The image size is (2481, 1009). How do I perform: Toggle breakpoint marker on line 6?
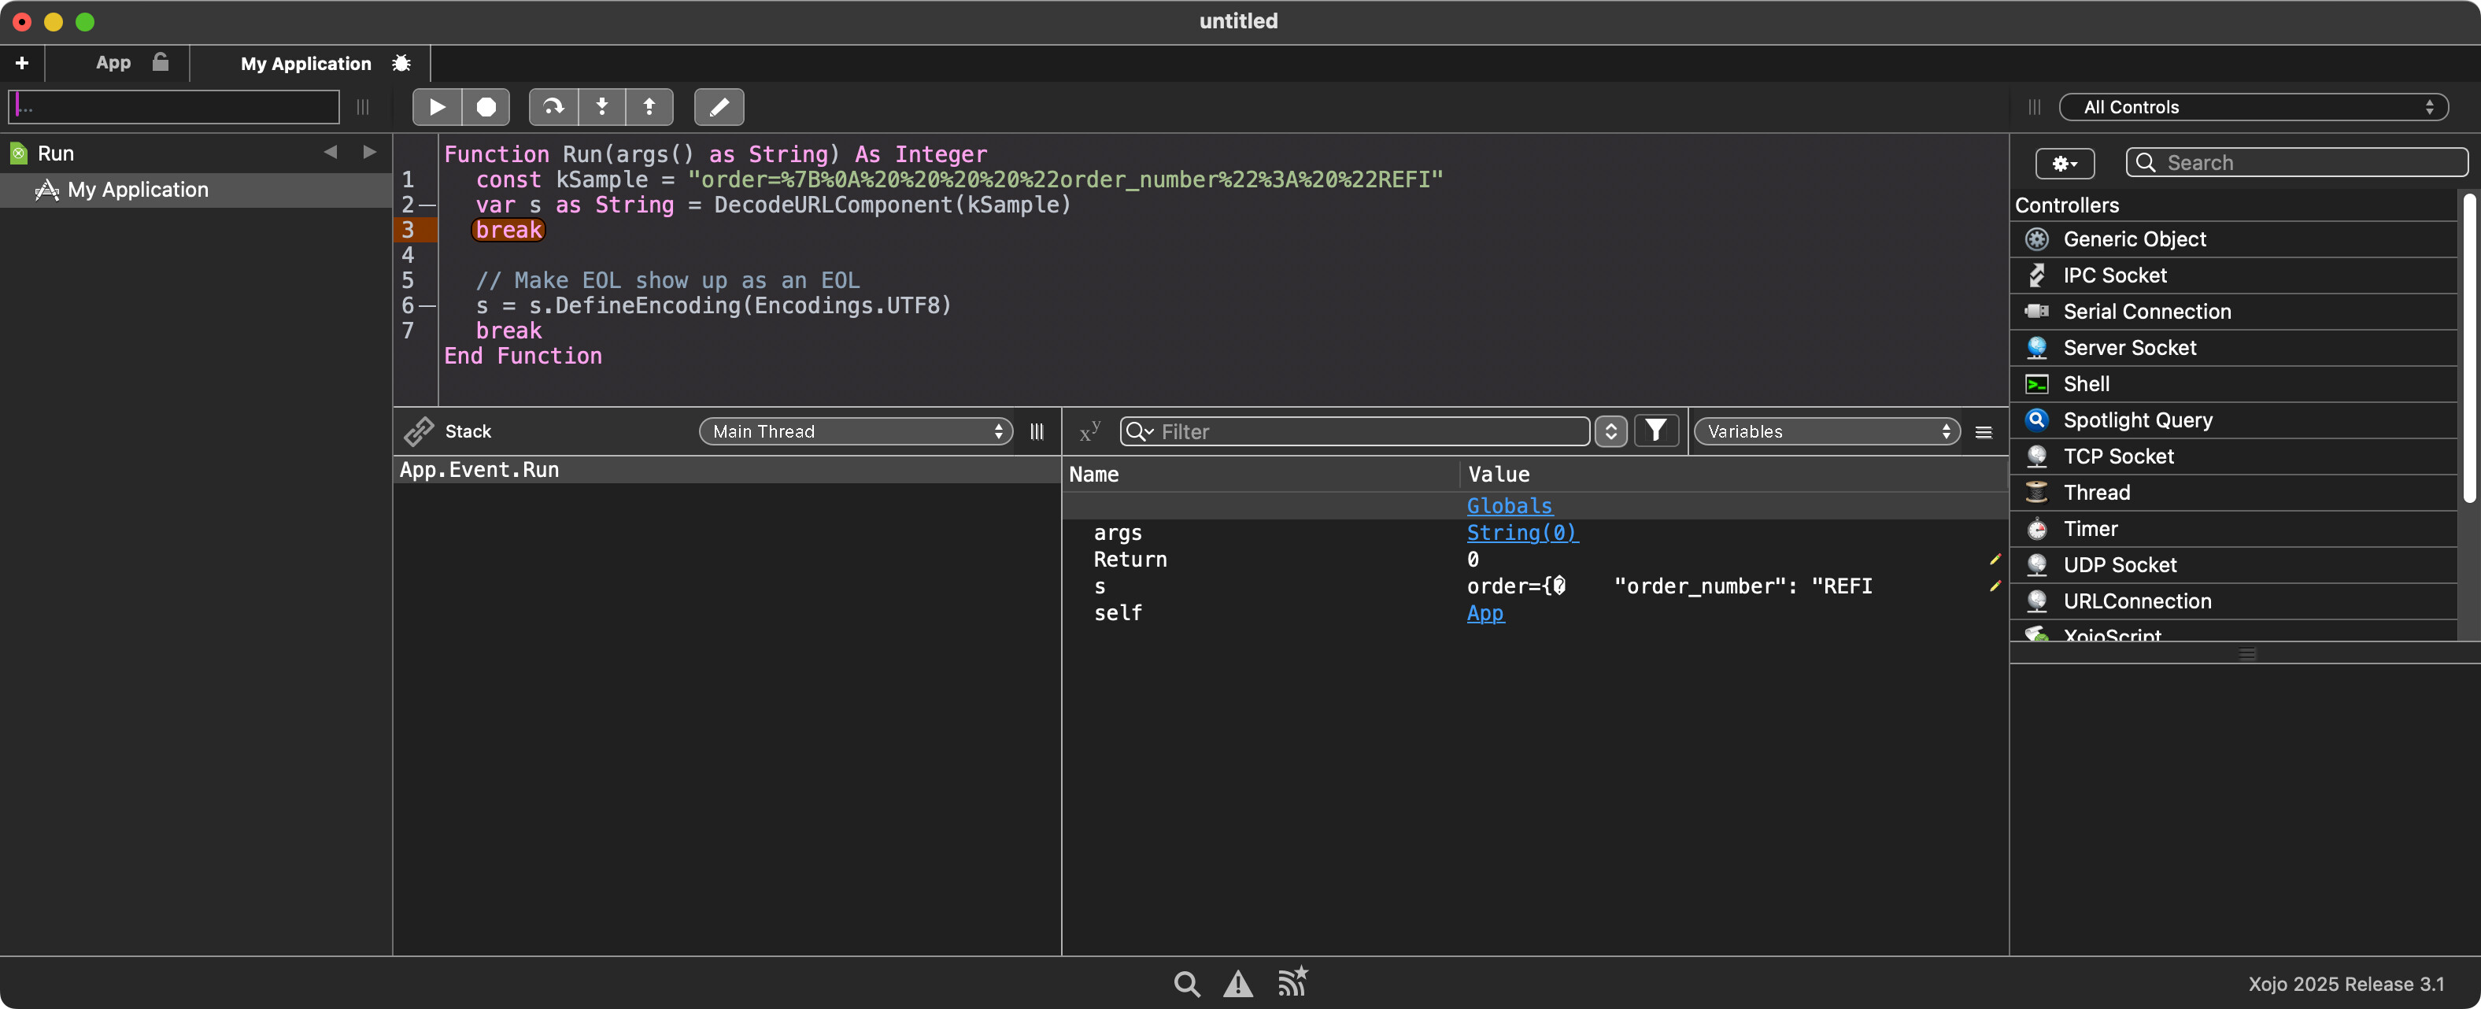427,306
